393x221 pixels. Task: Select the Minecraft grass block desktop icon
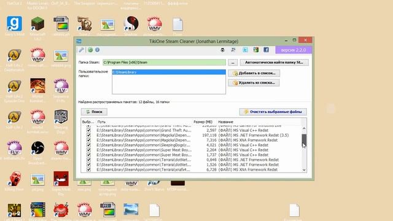[x=37, y=23]
